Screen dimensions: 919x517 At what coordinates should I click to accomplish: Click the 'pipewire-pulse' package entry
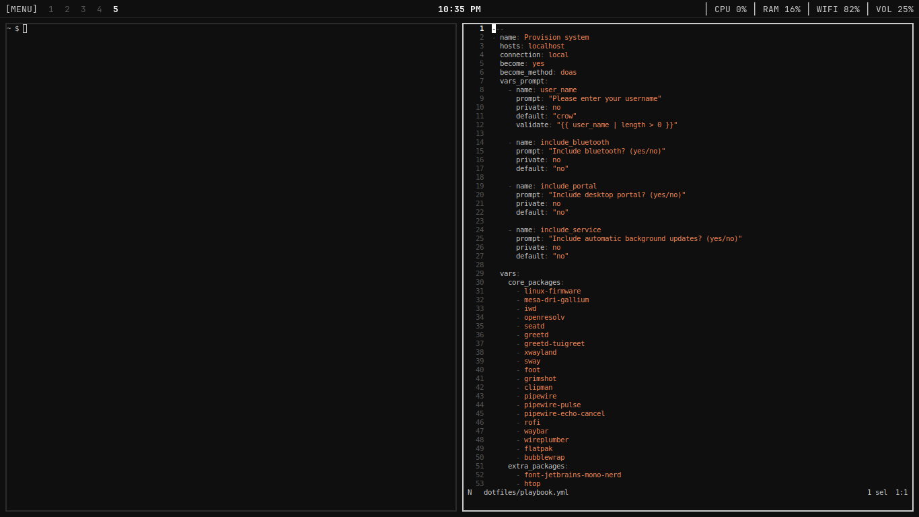click(552, 405)
